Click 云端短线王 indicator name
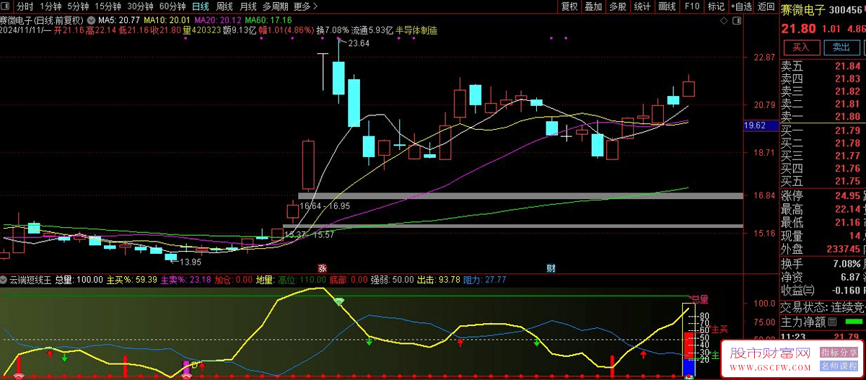Image resolution: width=866 pixels, height=380 pixels. tap(30, 279)
